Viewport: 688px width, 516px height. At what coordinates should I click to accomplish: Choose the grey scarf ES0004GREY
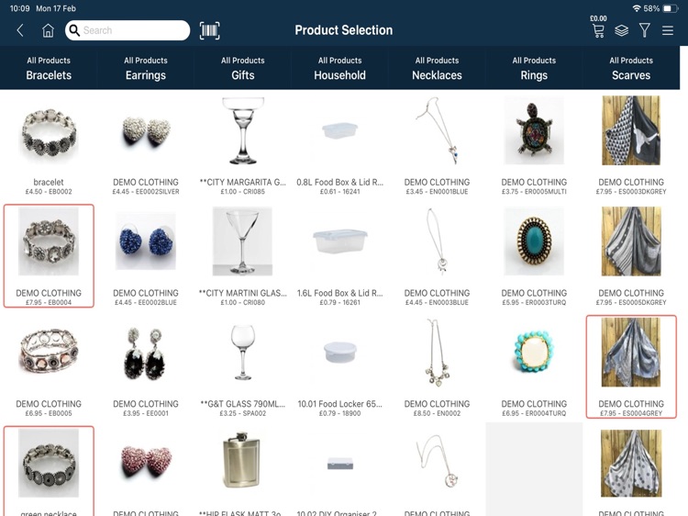[x=631, y=366]
